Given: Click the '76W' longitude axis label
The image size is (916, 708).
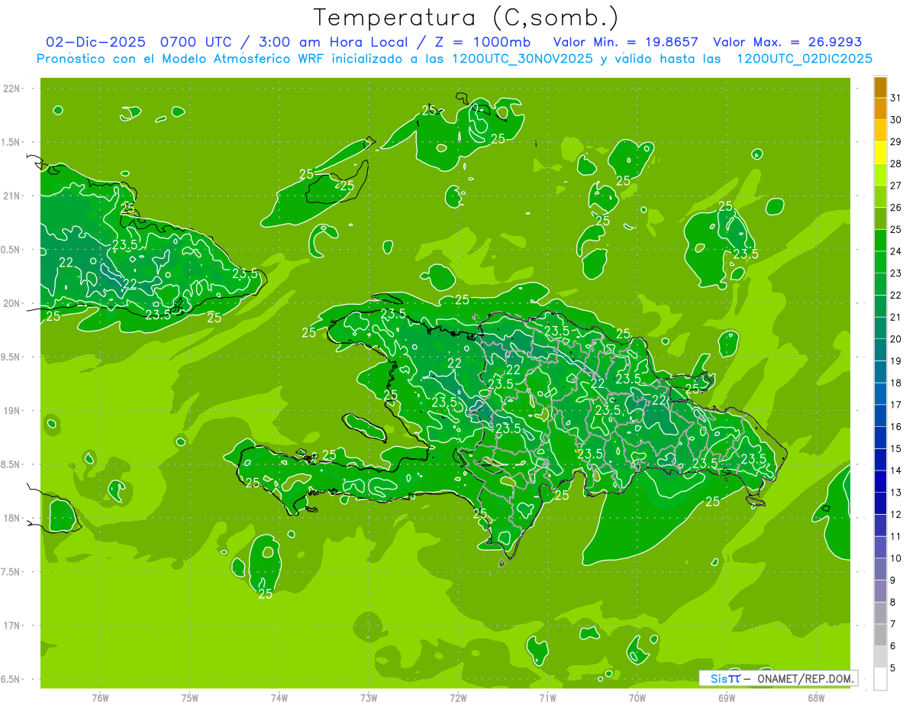Looking at the screenshot, I should pos(101,698).
